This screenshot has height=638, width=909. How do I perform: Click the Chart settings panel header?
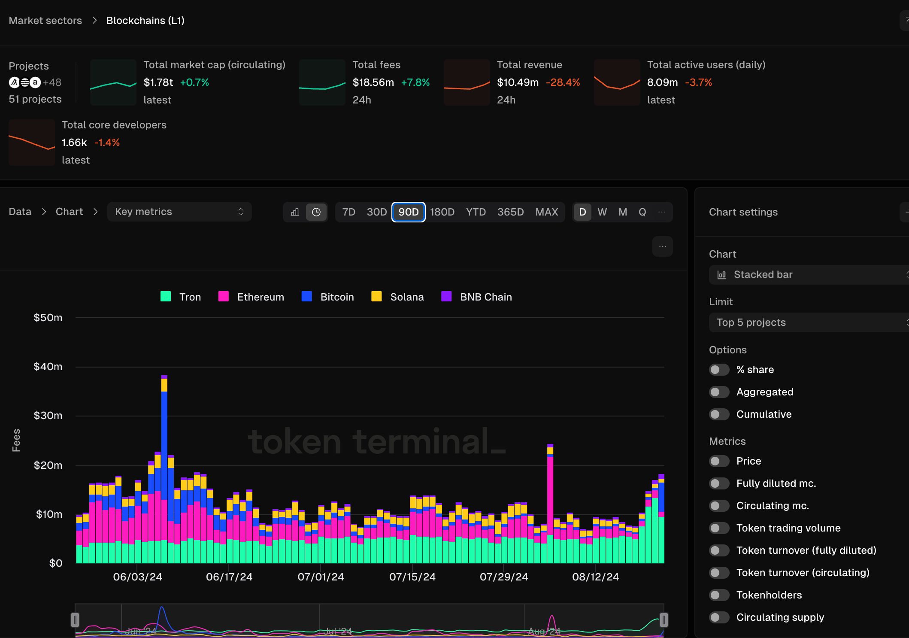click(x=743, y=212)
